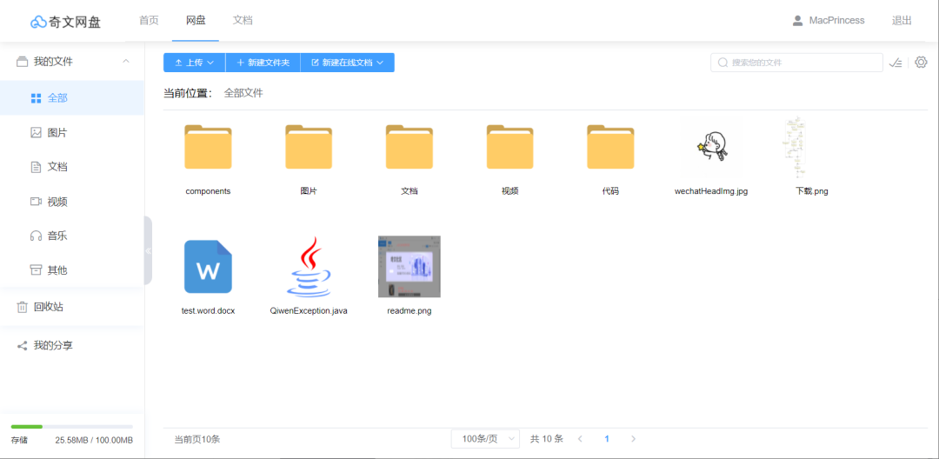The height and width of the screenshot is (459, 939).
Task: Click the 图片 sidebar image icon
Action: pyautogui.click(x=36, y=132)
